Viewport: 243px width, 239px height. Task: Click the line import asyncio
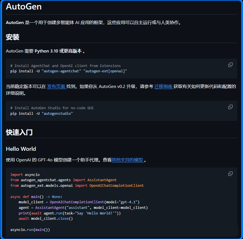pyautogui.click(x=25, y=175)
